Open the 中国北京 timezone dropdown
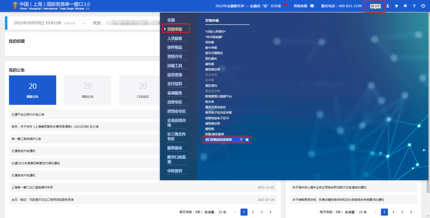Image resolution: width=430 pixels, height=218 pixels. point(74,23)
